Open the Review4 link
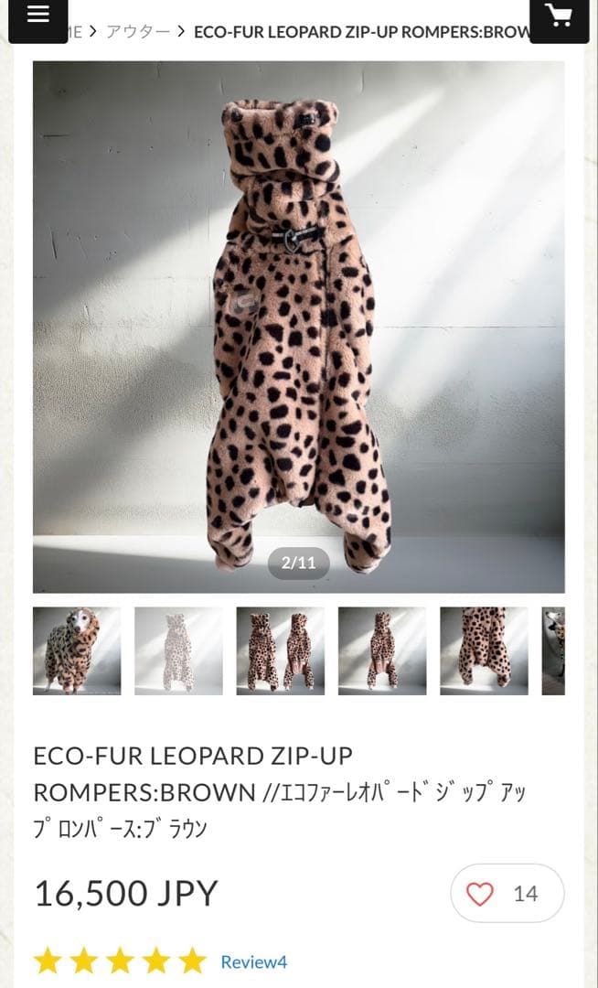 [x=253, y=962]
